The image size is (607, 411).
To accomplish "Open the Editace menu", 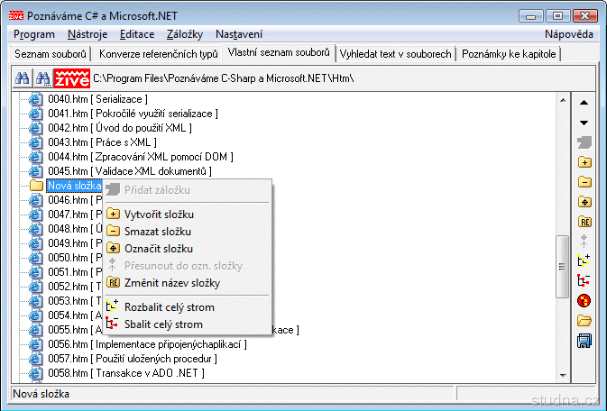I will coord(137,34).
